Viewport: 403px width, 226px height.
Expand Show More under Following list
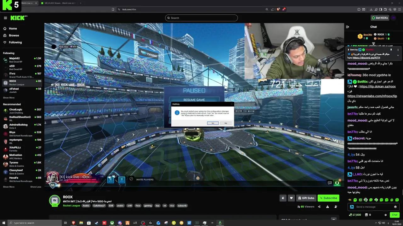click(x=9, y=98)
